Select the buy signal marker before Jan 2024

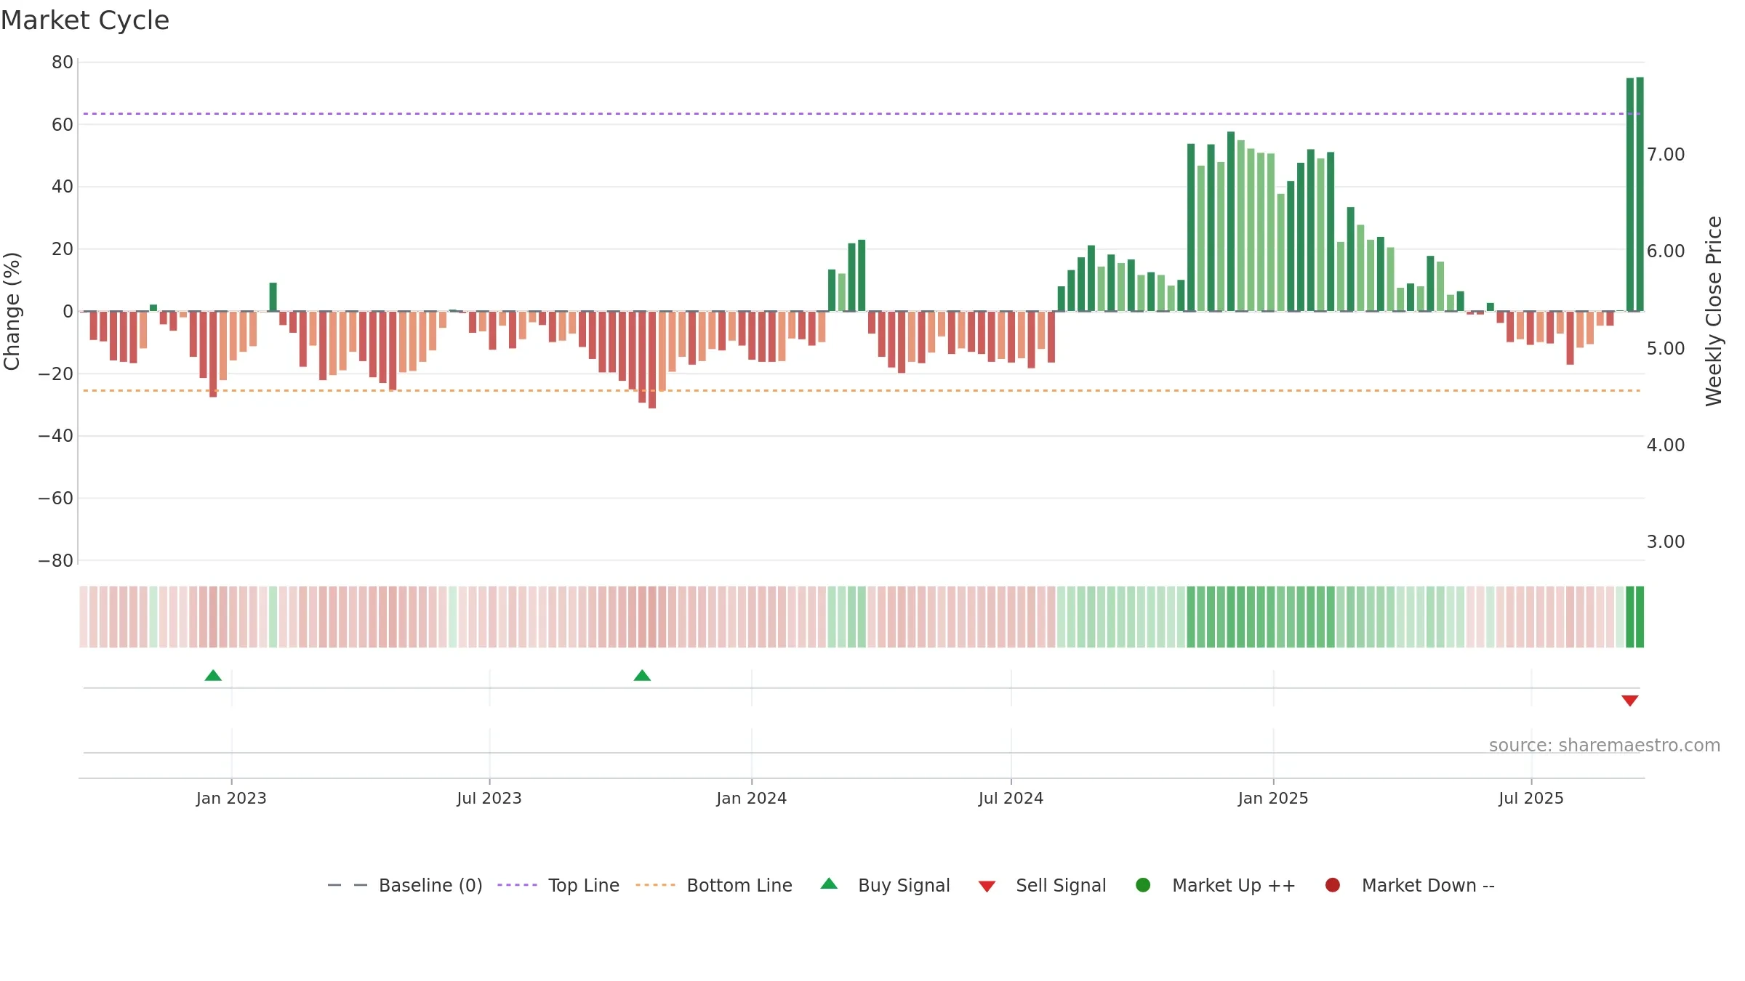click(x=642, y=676)
